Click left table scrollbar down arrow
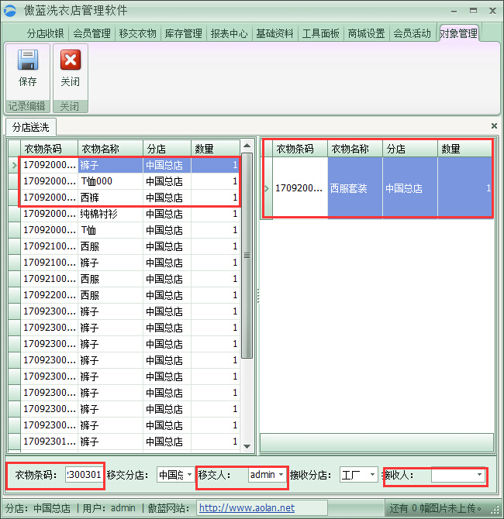Viewport: 504px width, 519px height. click(247, 446)
